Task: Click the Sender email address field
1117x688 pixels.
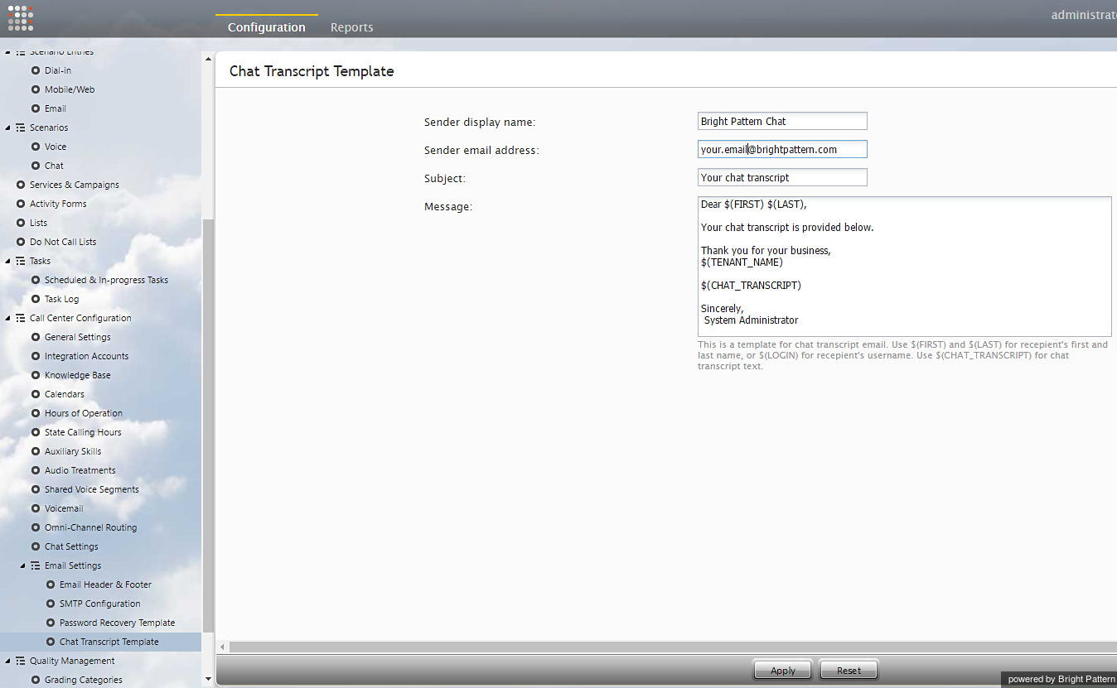Action: point(782,149)
